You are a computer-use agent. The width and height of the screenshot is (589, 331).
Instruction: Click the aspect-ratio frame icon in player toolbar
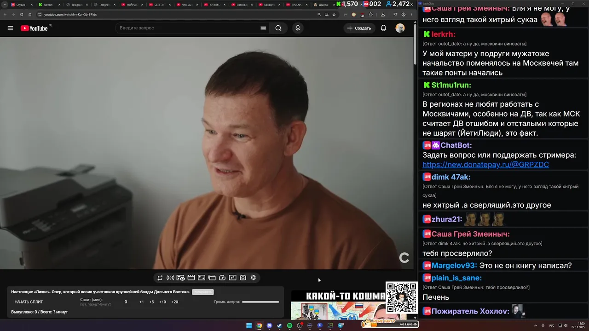(202, 278)
